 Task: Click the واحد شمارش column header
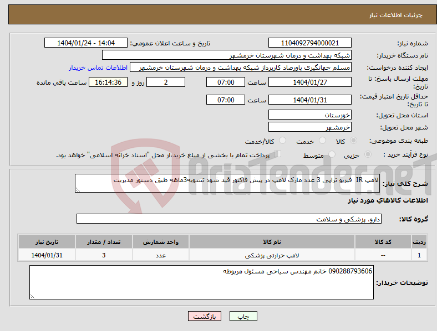point(161,242)
